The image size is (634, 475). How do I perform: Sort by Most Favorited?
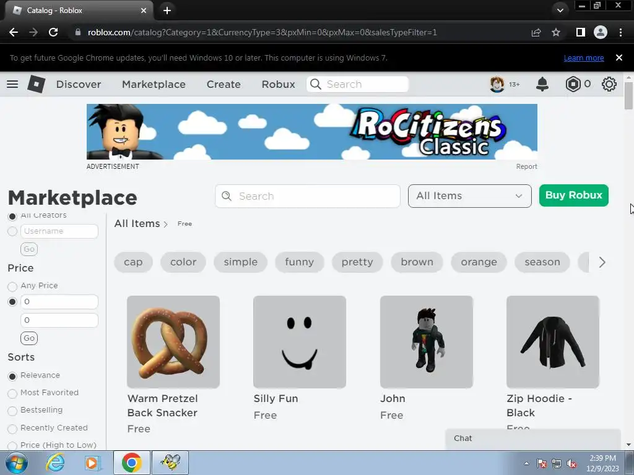click(12, 393)
